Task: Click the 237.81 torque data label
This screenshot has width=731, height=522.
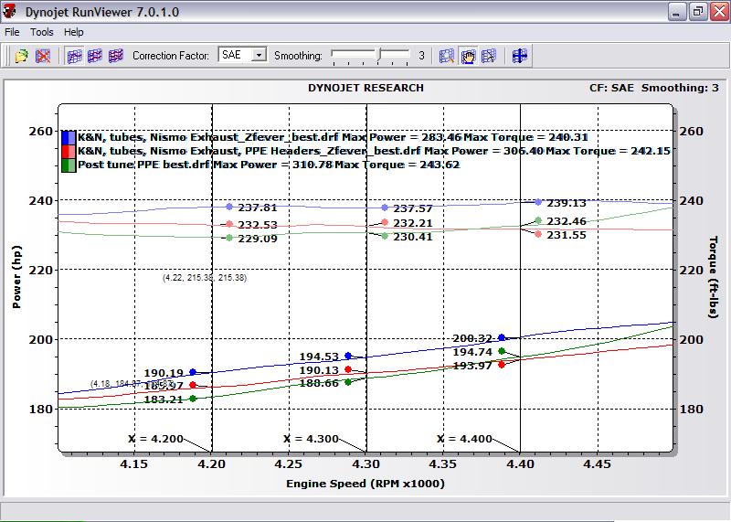Action: 258,208
